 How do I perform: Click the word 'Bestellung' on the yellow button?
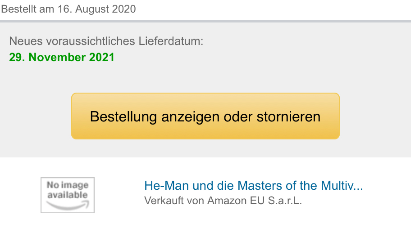tap(123, 117)
